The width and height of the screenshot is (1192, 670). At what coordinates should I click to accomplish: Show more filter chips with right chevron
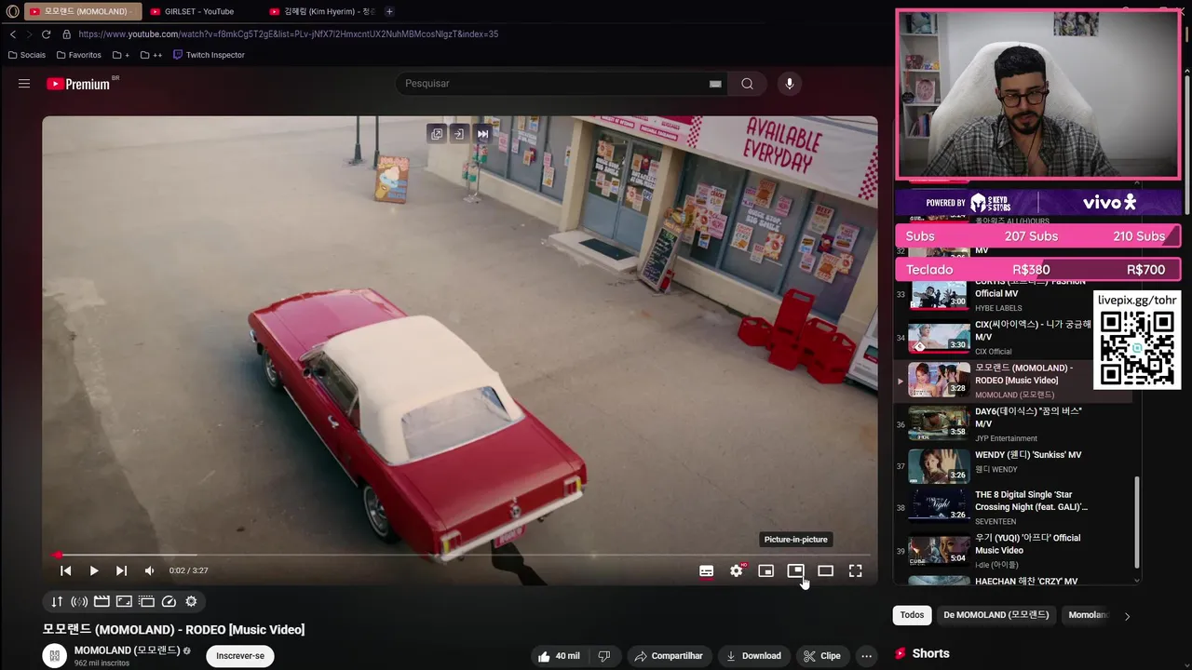1127,616
